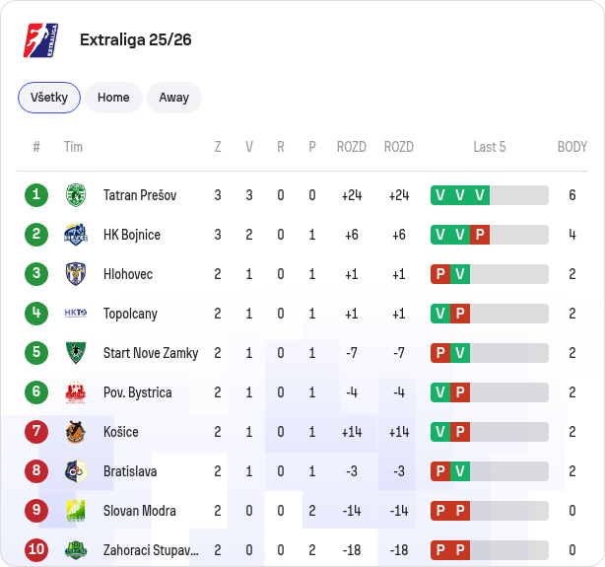The image size is (605, 567).
Task: Open the Slovan Modra team logo
Action: tap(76, 511)
